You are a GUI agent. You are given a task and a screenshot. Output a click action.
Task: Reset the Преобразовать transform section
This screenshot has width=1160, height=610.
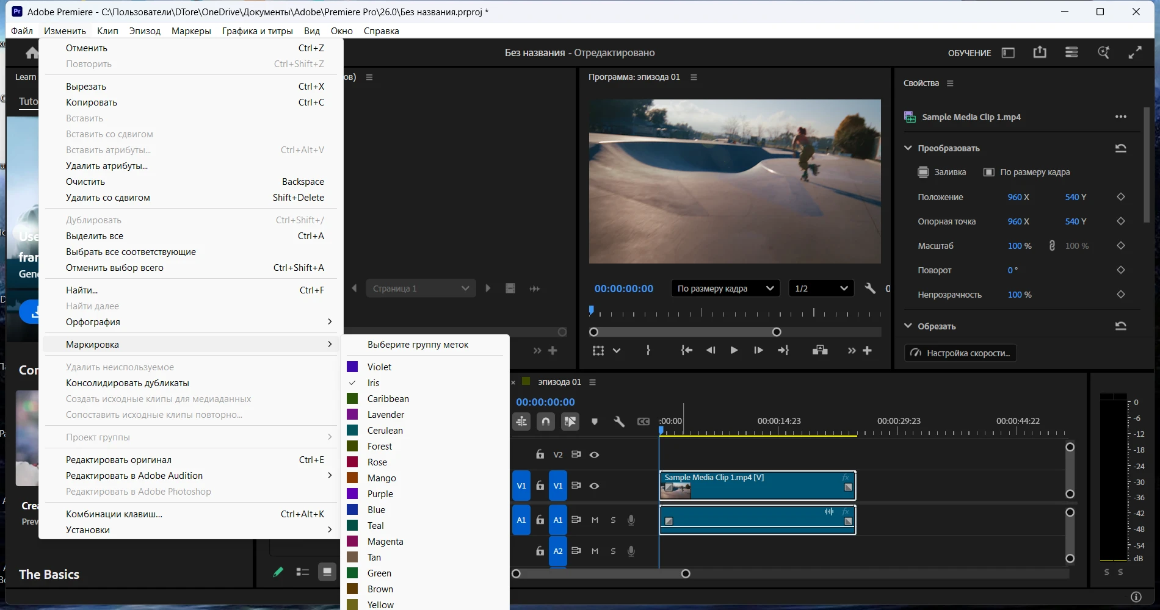pyautogui.click(x=1120, y=148)
